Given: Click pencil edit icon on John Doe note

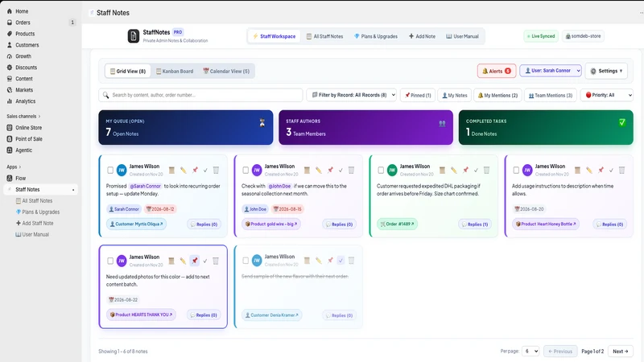Looking at the screenshot, I should click(x=318, y=170).
